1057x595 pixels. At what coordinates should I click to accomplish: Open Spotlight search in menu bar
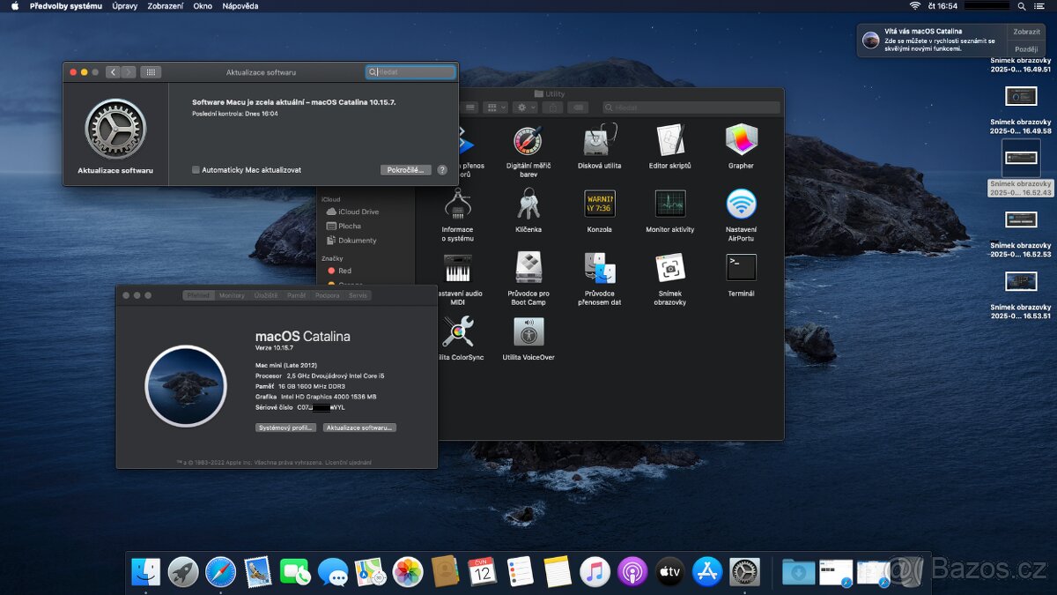(x=1022, y=6)
